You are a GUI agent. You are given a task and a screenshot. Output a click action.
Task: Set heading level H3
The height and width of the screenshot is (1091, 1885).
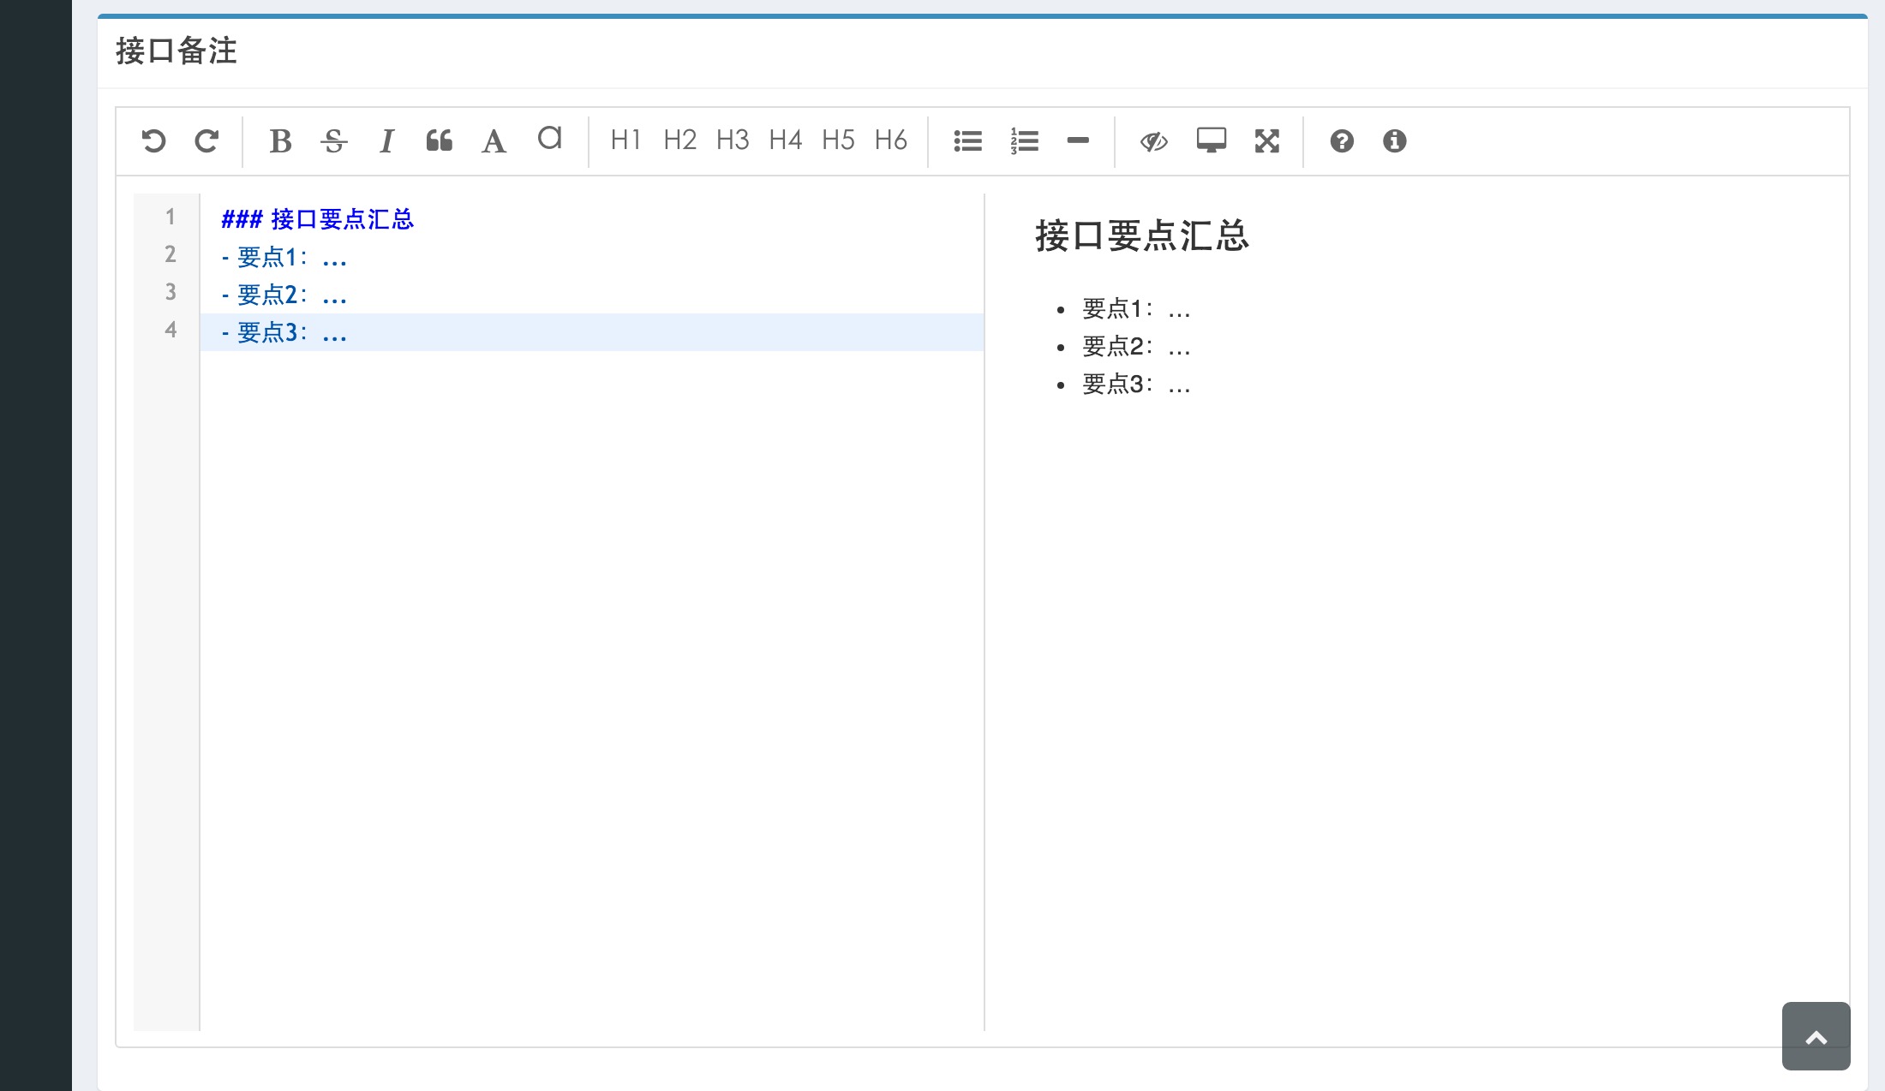[x=733, y=140]
